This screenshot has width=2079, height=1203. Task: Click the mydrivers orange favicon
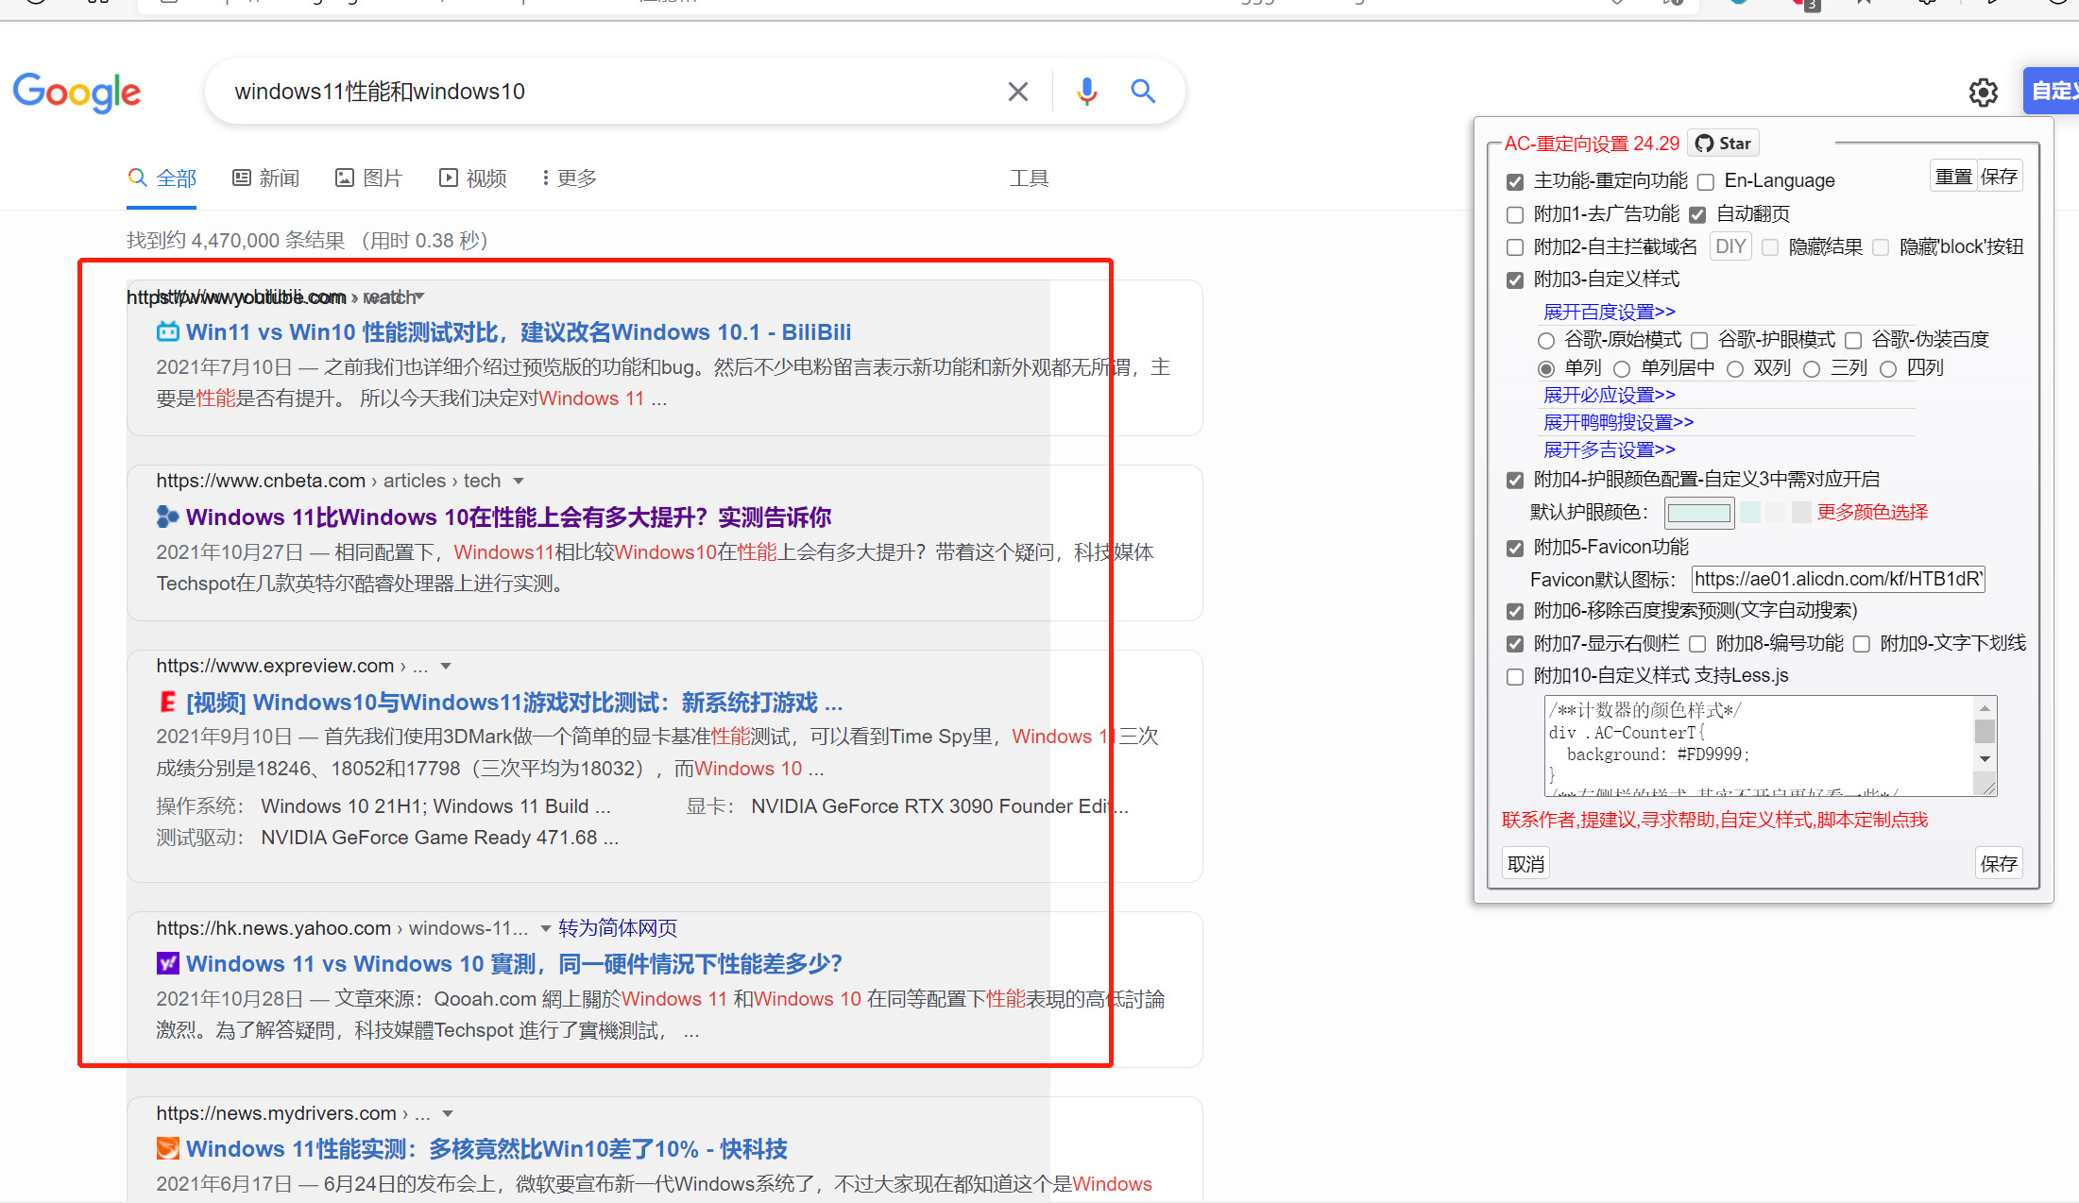(x=167, y=1148)
